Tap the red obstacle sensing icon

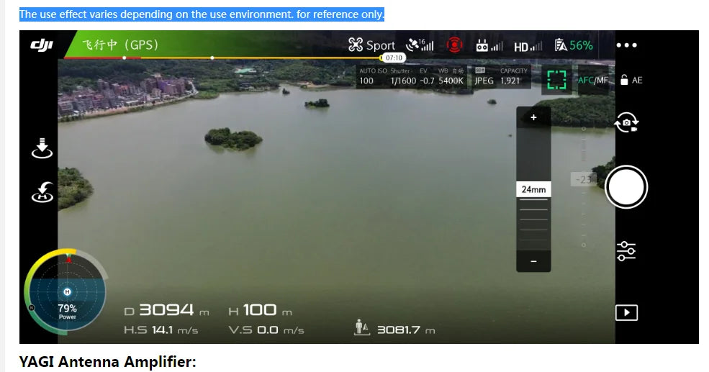[x=454, y=45]
